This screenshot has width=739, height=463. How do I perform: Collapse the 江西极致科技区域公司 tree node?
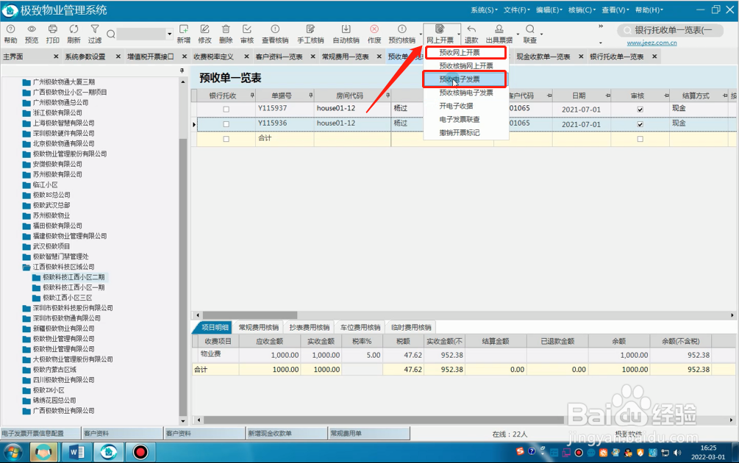pyautogui.click(x=26, y=267)
